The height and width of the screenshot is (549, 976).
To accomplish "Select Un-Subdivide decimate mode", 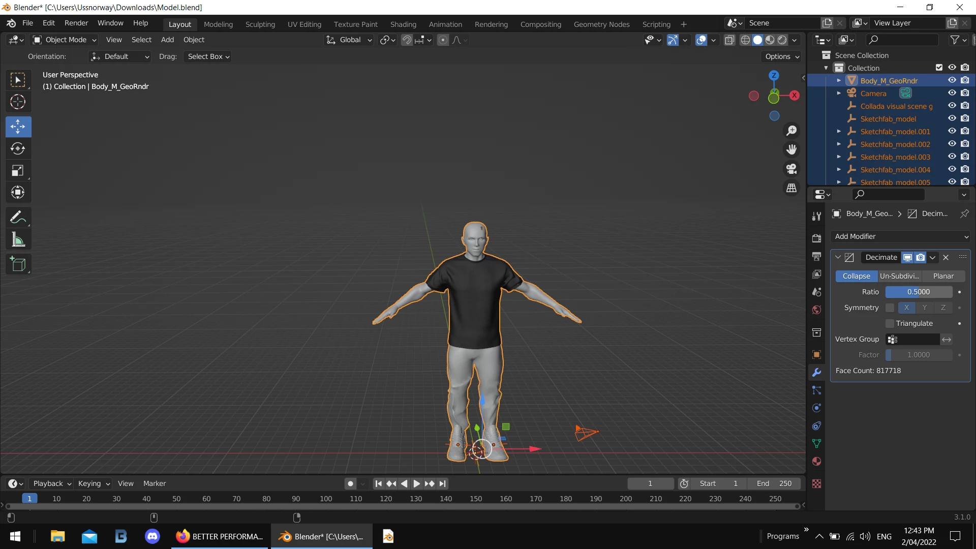I will tap(899, 276).
